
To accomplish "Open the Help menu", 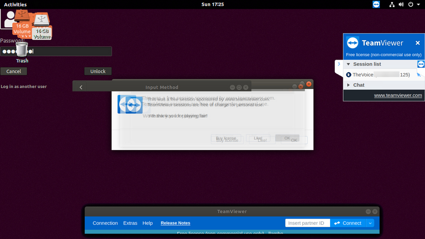I will 148,223.
